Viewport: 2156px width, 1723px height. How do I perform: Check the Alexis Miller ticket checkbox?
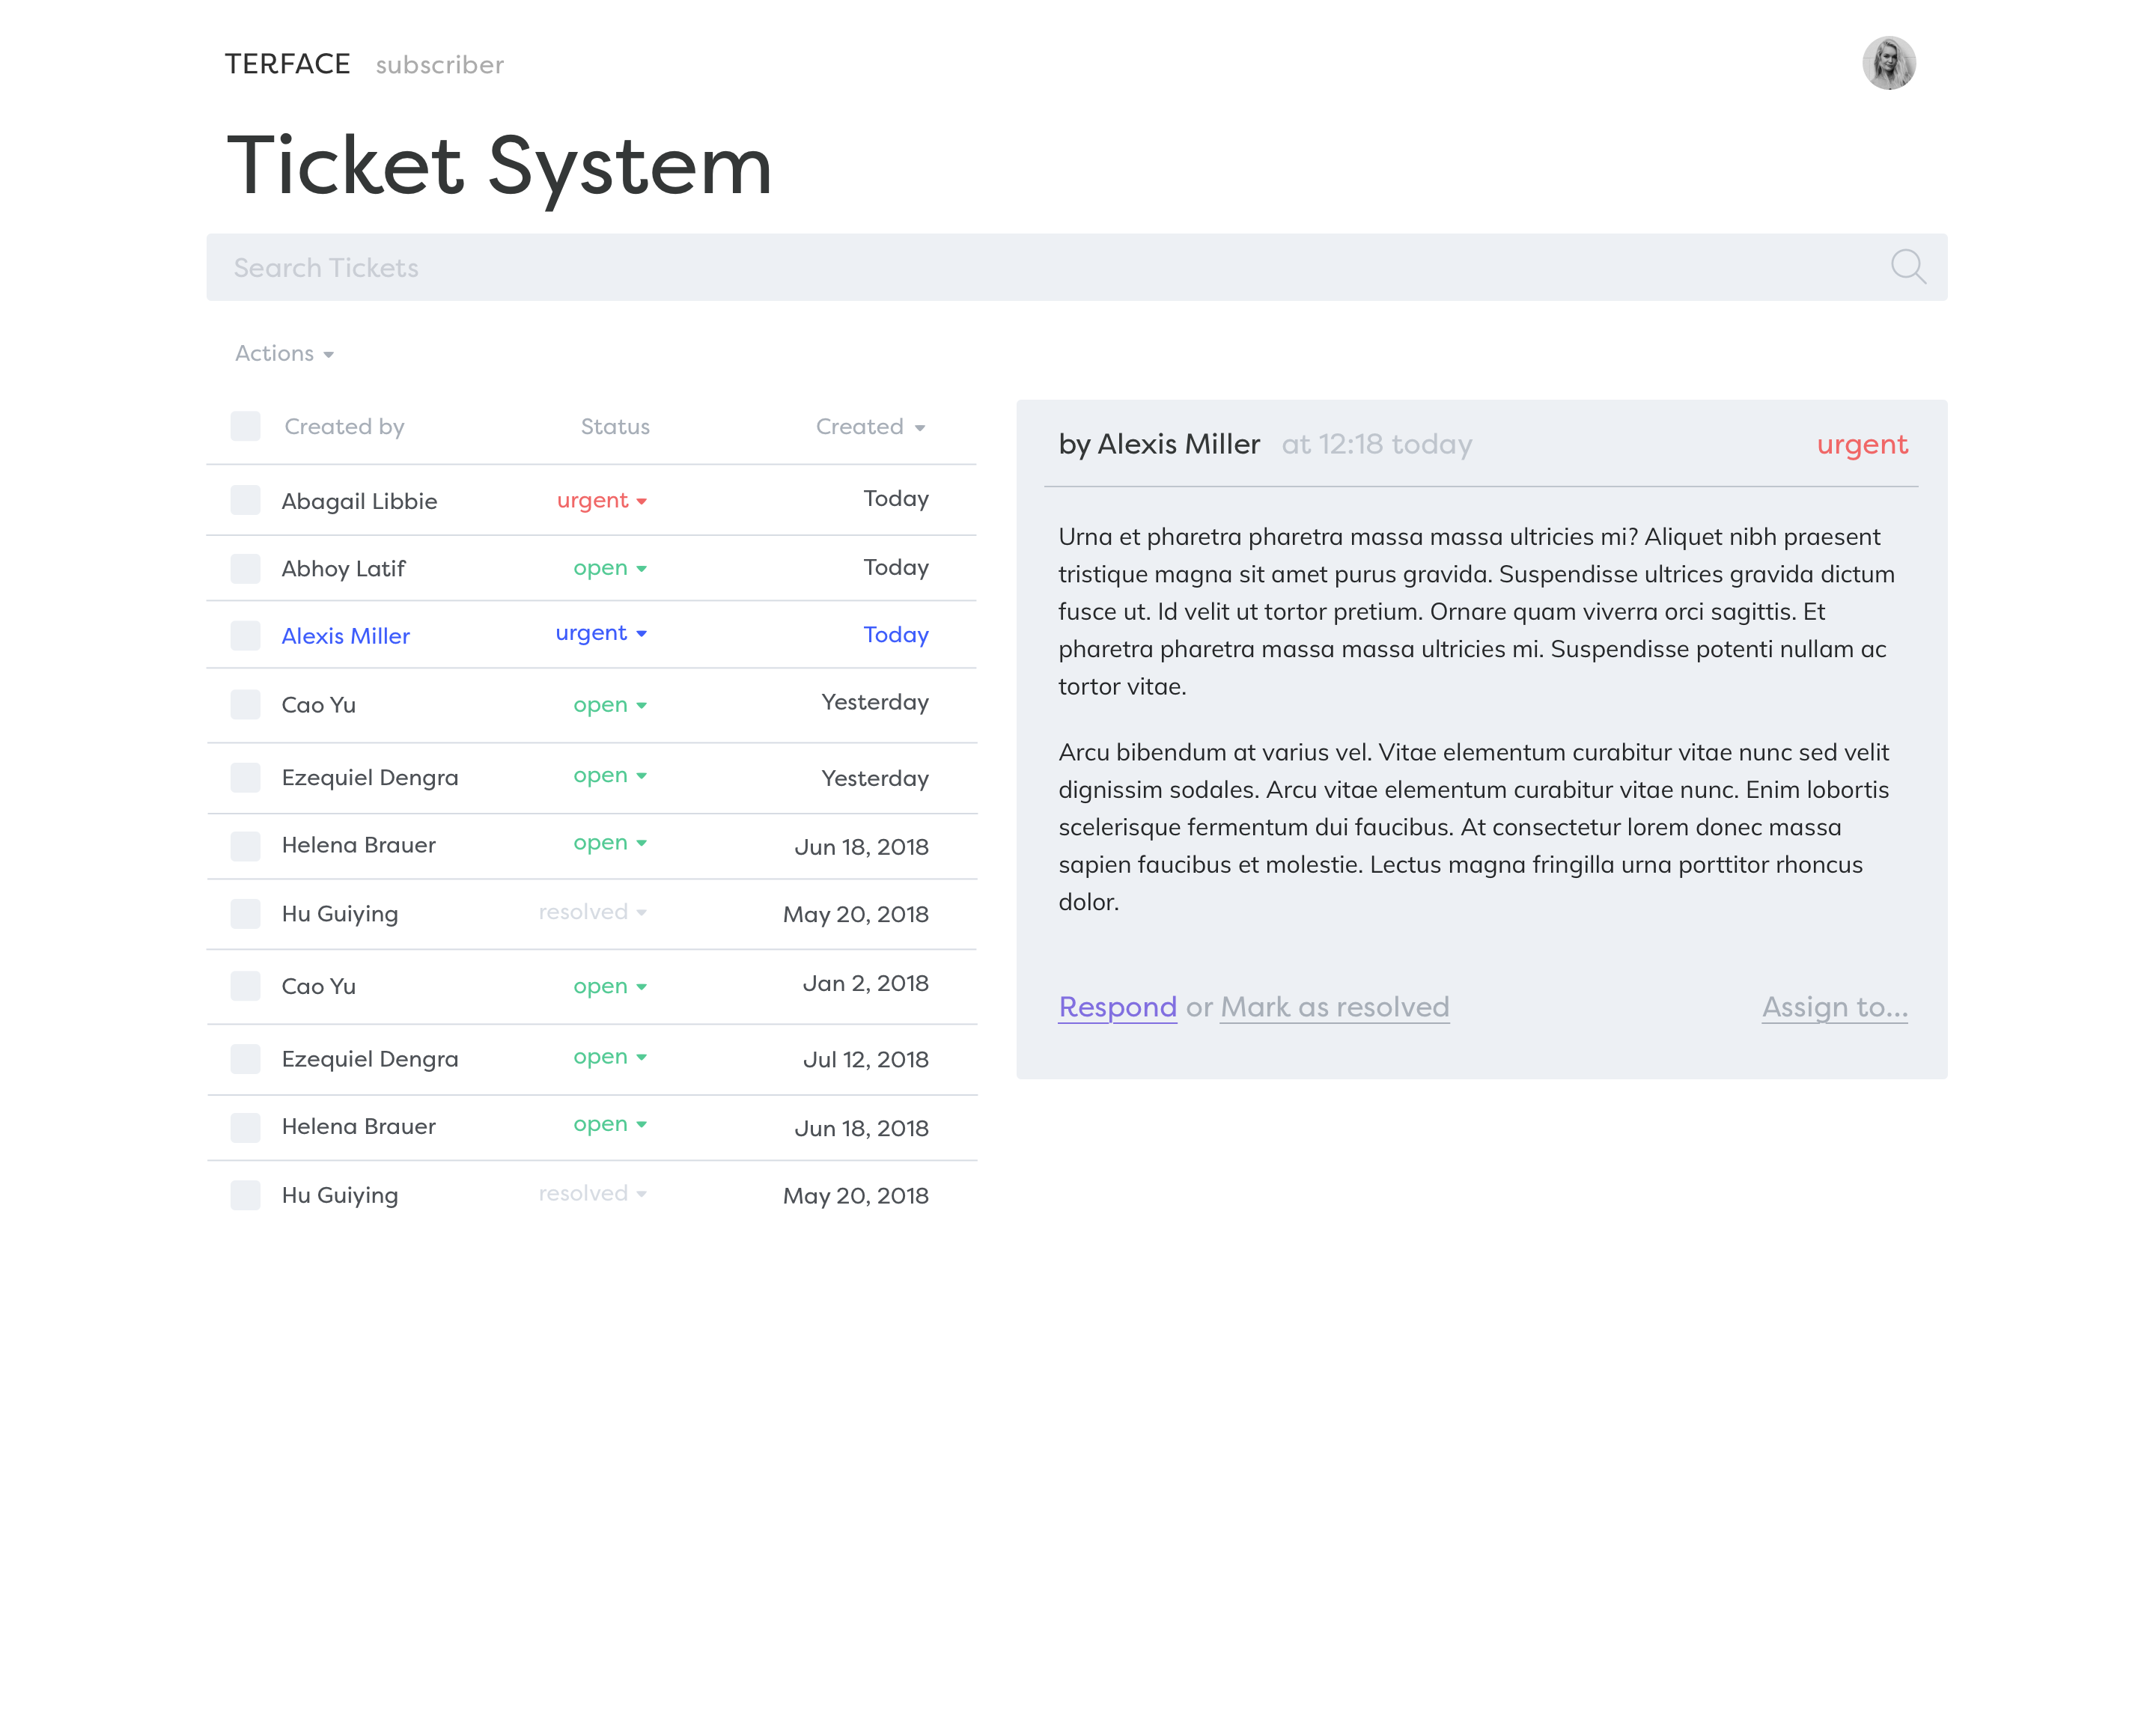(x=245, y=635)
